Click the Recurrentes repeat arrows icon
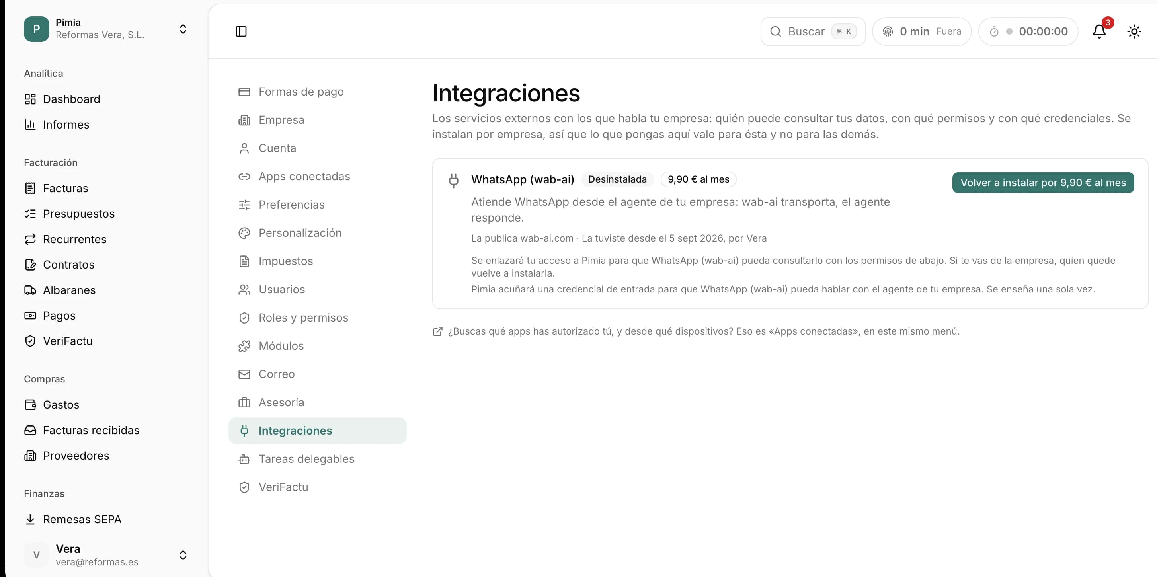This screenshot has width=1157, height=577. (x=30, y=239)
